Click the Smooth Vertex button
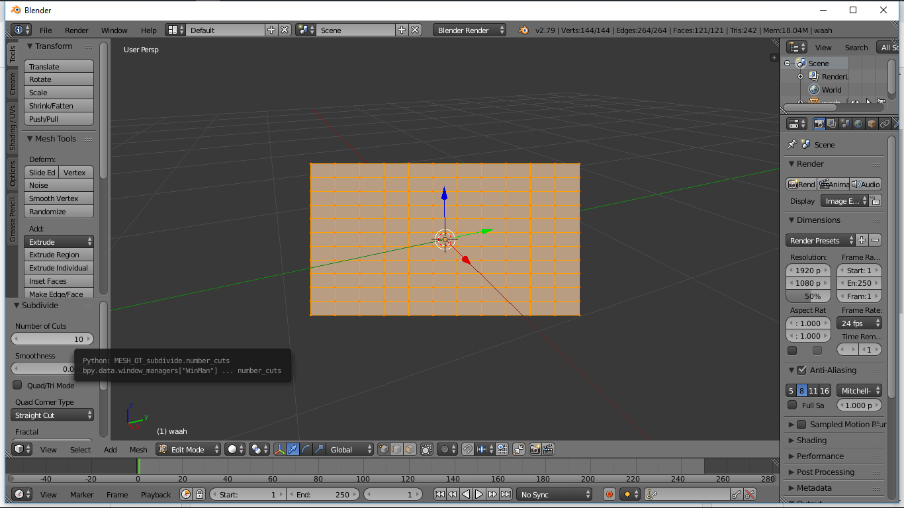The height and width of the screenshot is (508, 904). coord(59,198)
